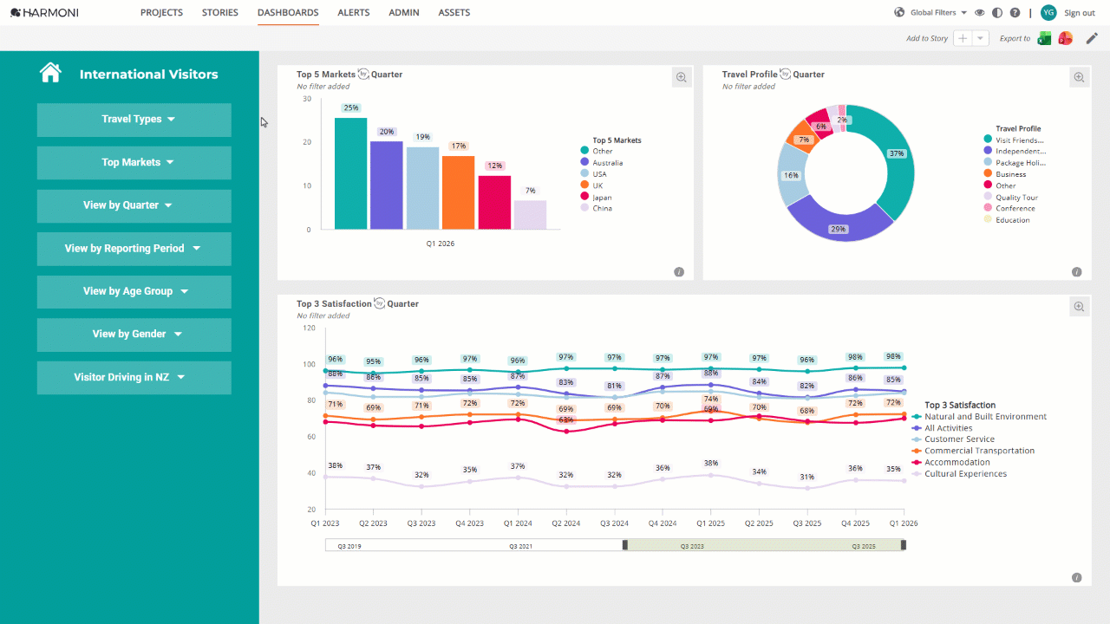Screen dimensions: 1110x624
Task: Open the Projects tab
Action: click(x=161, y=12)
